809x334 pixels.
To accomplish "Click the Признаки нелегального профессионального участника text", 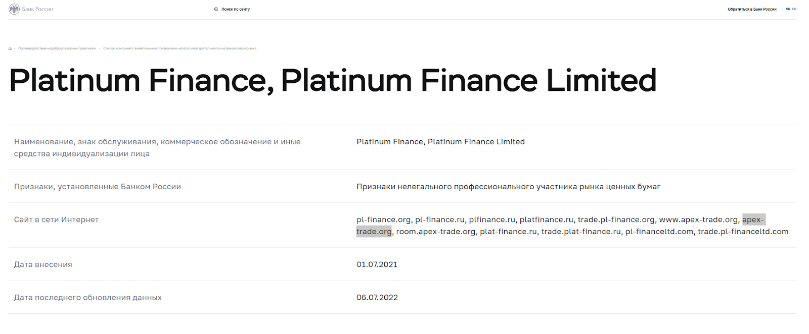I will coord(508,187).
